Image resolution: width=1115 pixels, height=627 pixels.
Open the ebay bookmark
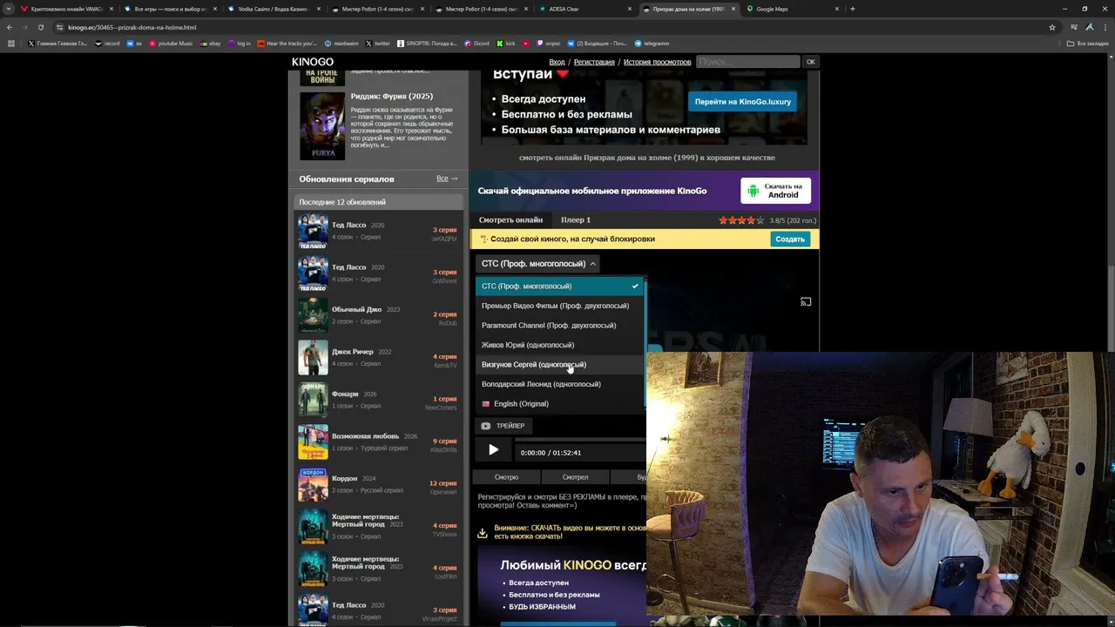211,44
